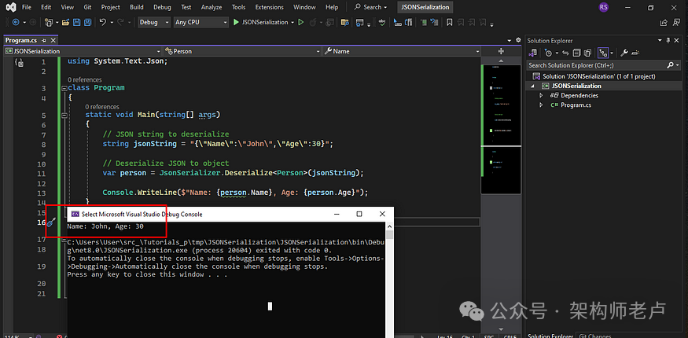Click the Start Without Debugging outline play icon
The image size is (688, 338).
coord(301,22)
